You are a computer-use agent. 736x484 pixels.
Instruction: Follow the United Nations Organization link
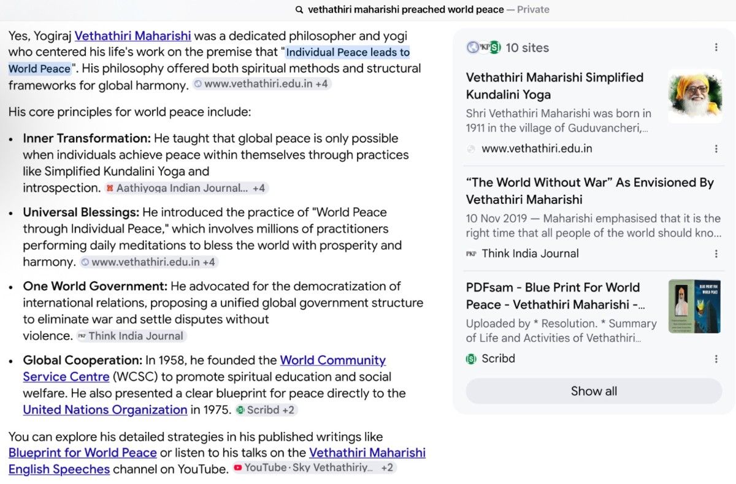click(105, 409)
